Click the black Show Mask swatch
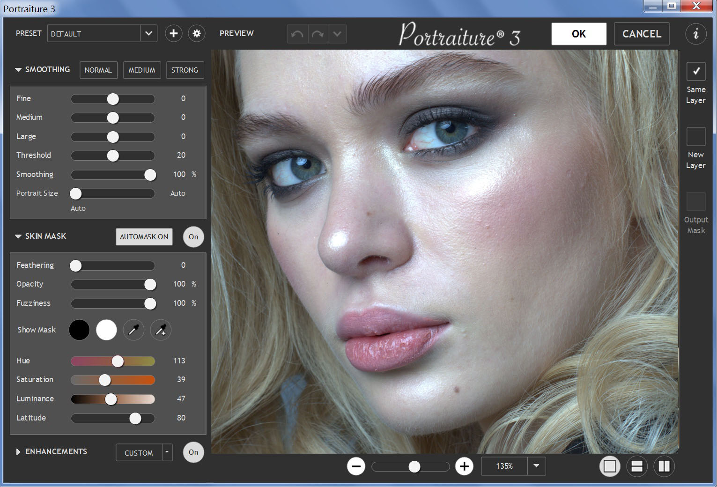The width and height of the screenshot is (717, 487). [x=79, y=330]
